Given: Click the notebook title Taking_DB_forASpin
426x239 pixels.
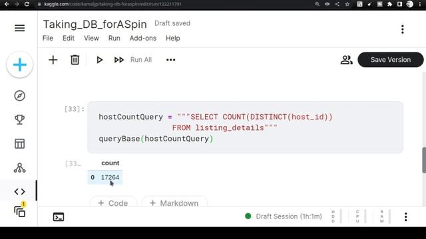Looking at the screenshot, I should click(95, 25).
